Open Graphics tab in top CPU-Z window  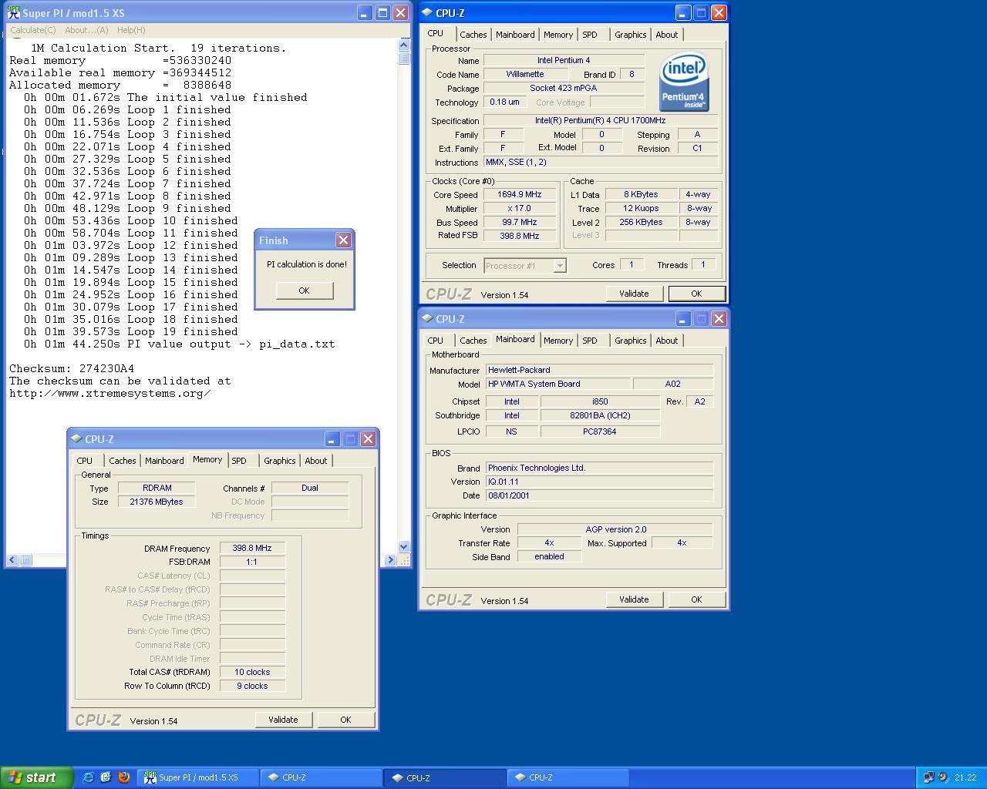(x=630, y=35)
